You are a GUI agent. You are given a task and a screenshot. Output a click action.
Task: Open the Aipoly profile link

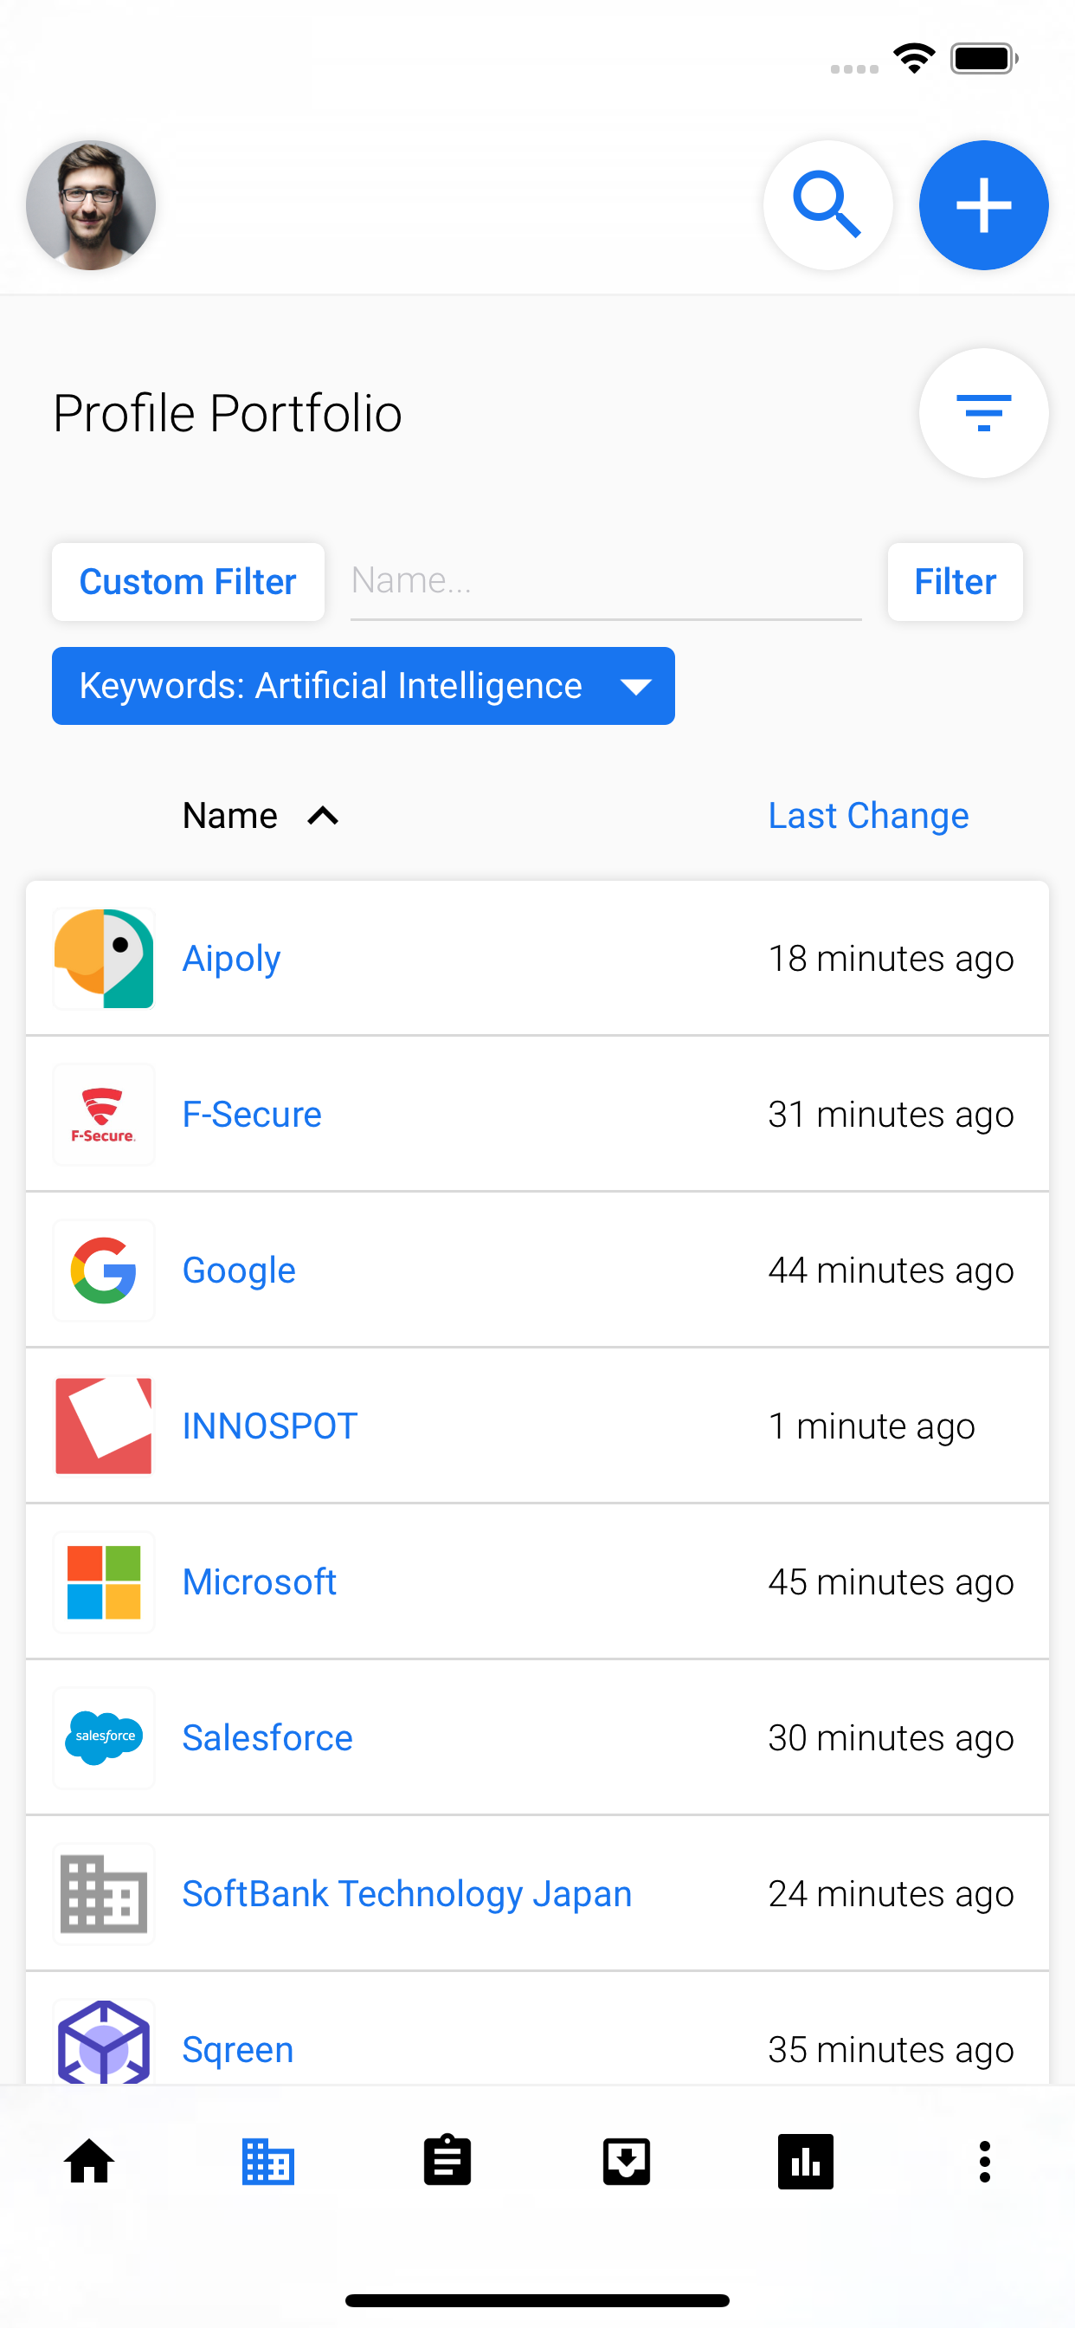231,958
